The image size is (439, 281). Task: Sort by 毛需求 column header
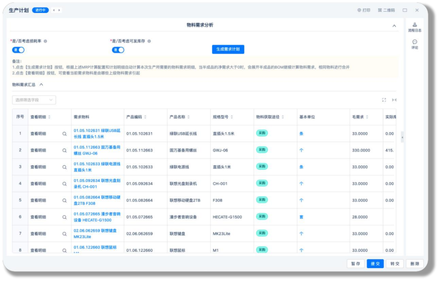click(360, 117)
